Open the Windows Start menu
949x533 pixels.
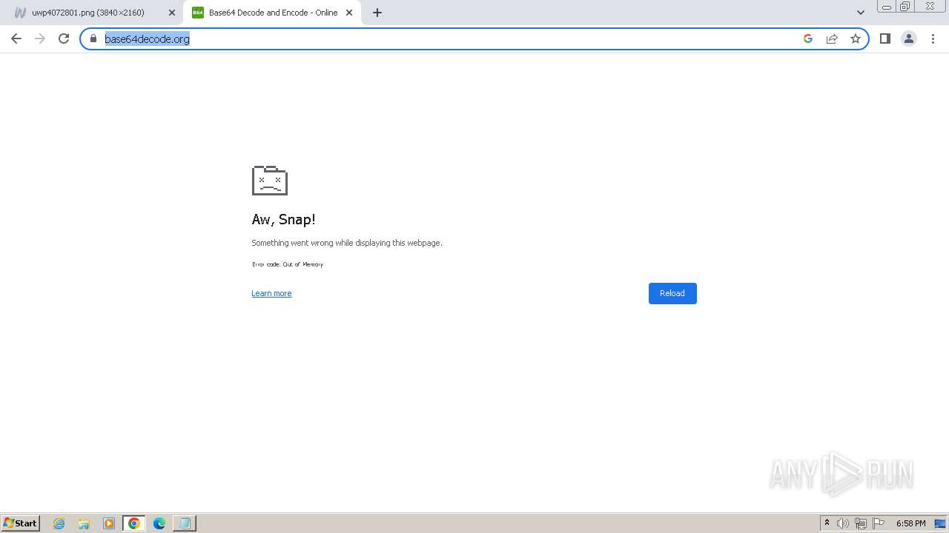[21, 523]
